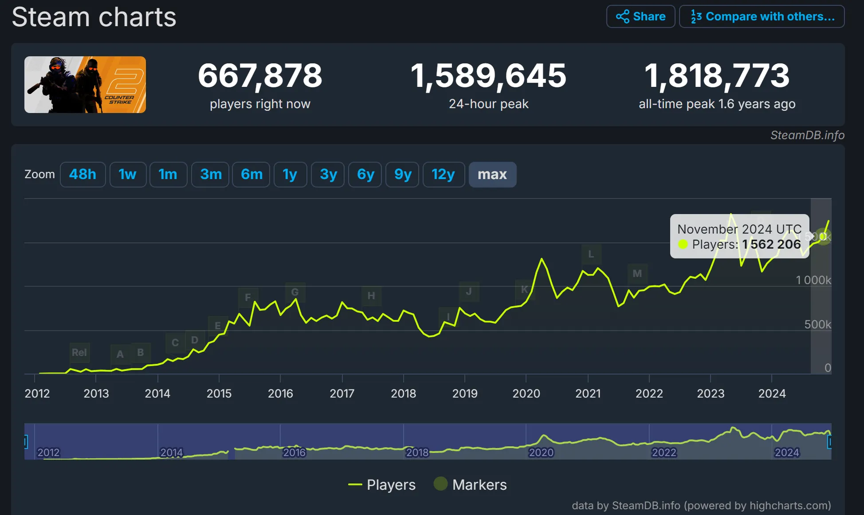
Task: Click the Rel release marker on chart
Action: 79,352
